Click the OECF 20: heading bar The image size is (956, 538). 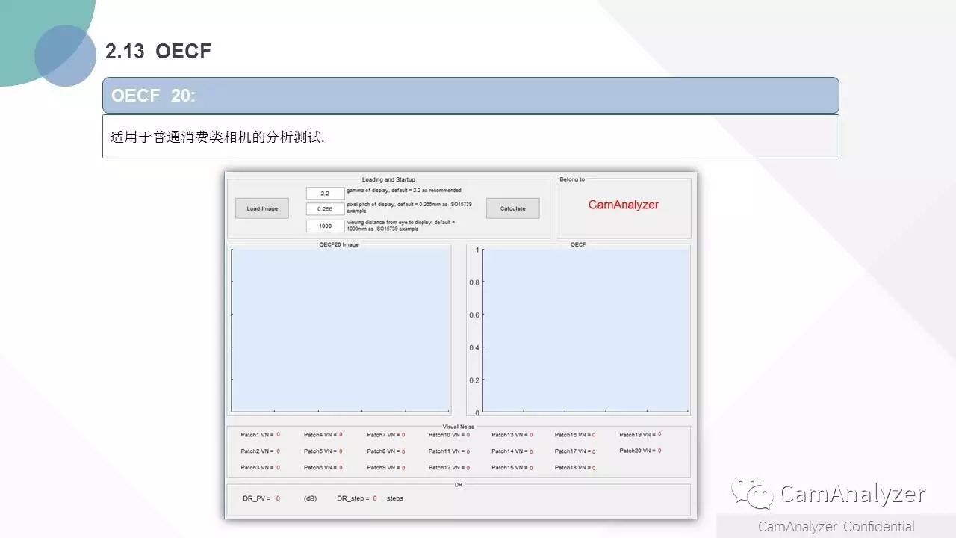pyautogui.click(x=471, y=96)
